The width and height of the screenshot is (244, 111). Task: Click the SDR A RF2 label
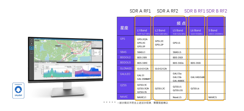point(167,11)
